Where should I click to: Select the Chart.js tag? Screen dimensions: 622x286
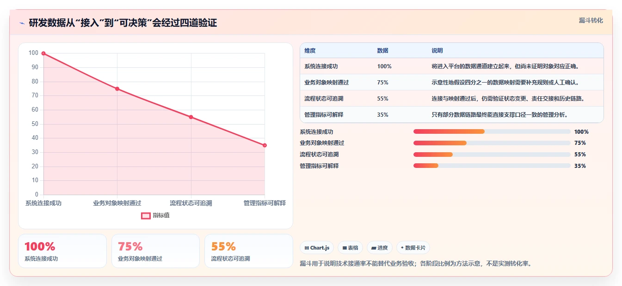pos(317,248)
